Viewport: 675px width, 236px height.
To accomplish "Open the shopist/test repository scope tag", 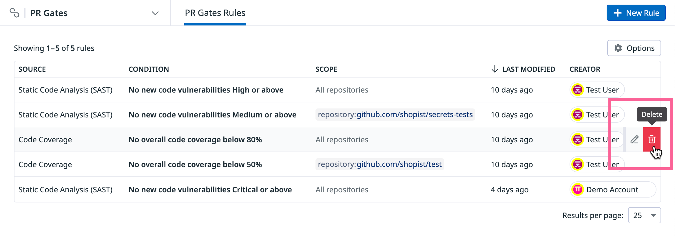I will (x=380, y=165).
